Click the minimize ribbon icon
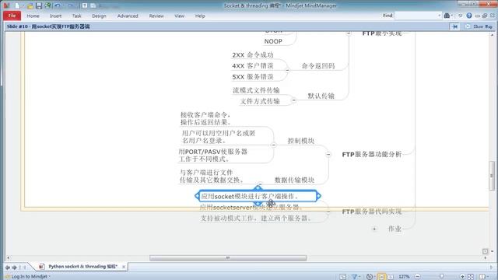 (x=477, y=16)
